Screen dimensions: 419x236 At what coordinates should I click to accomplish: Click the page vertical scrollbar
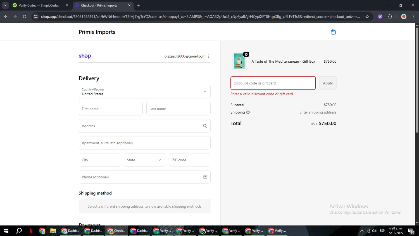(417, 80)
